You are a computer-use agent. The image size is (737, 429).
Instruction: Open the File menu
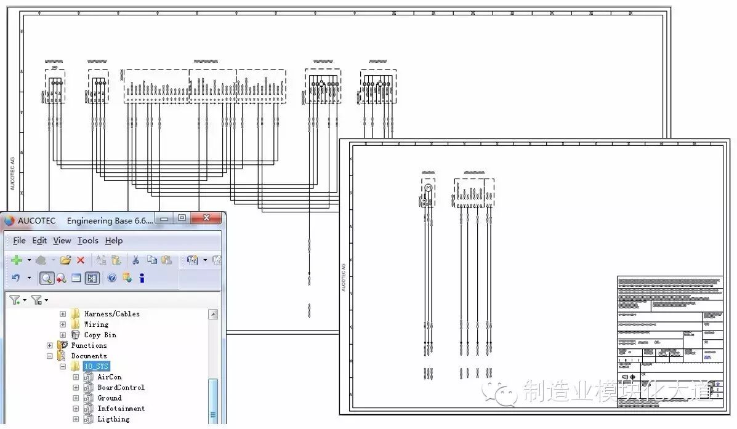coord(19,241)
